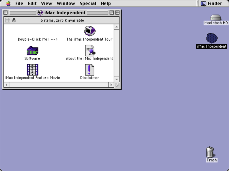The image size is (229, 171).
Task: Open the Finder application menu
Action: click(x=211, y=3)
